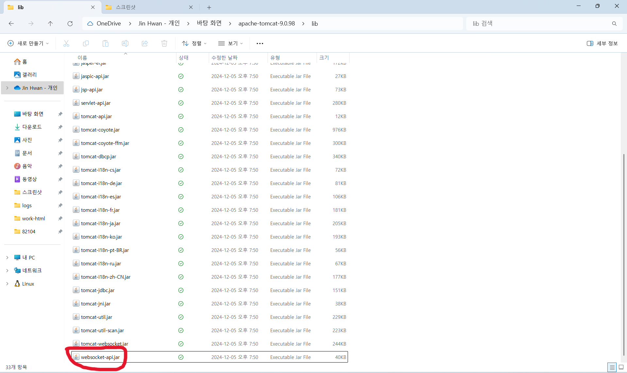
Task: Open 홈 in the navigation pane
Action: pyautogui.click(x=21, y=62)
